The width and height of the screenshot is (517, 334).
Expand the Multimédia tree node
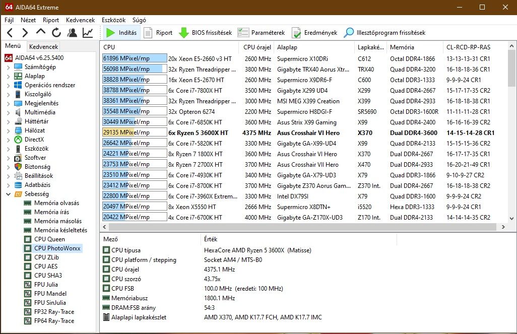[8, 112]
